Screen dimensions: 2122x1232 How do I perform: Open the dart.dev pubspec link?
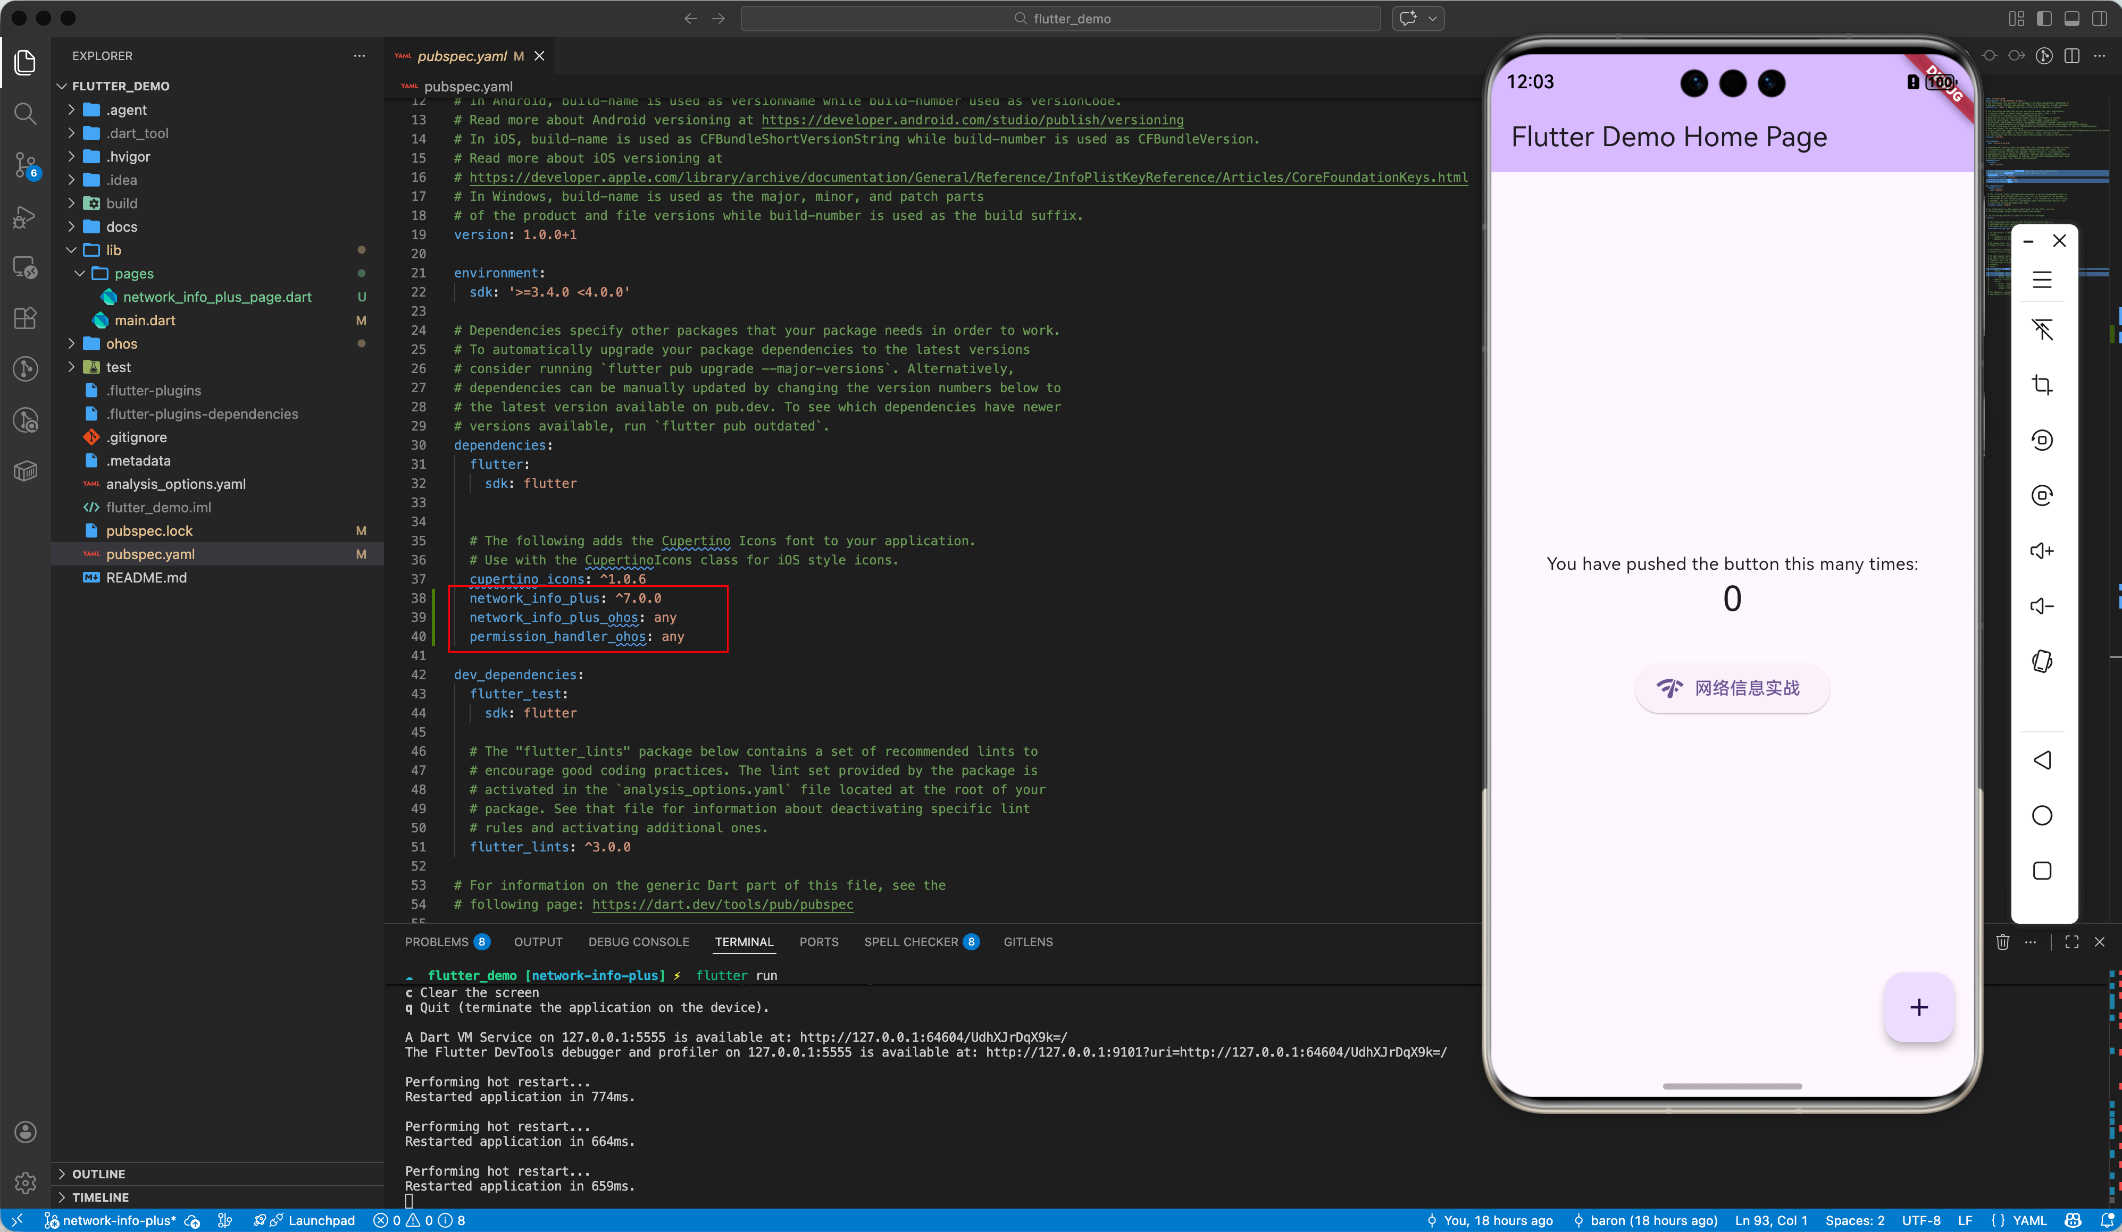tap(722, 905)
